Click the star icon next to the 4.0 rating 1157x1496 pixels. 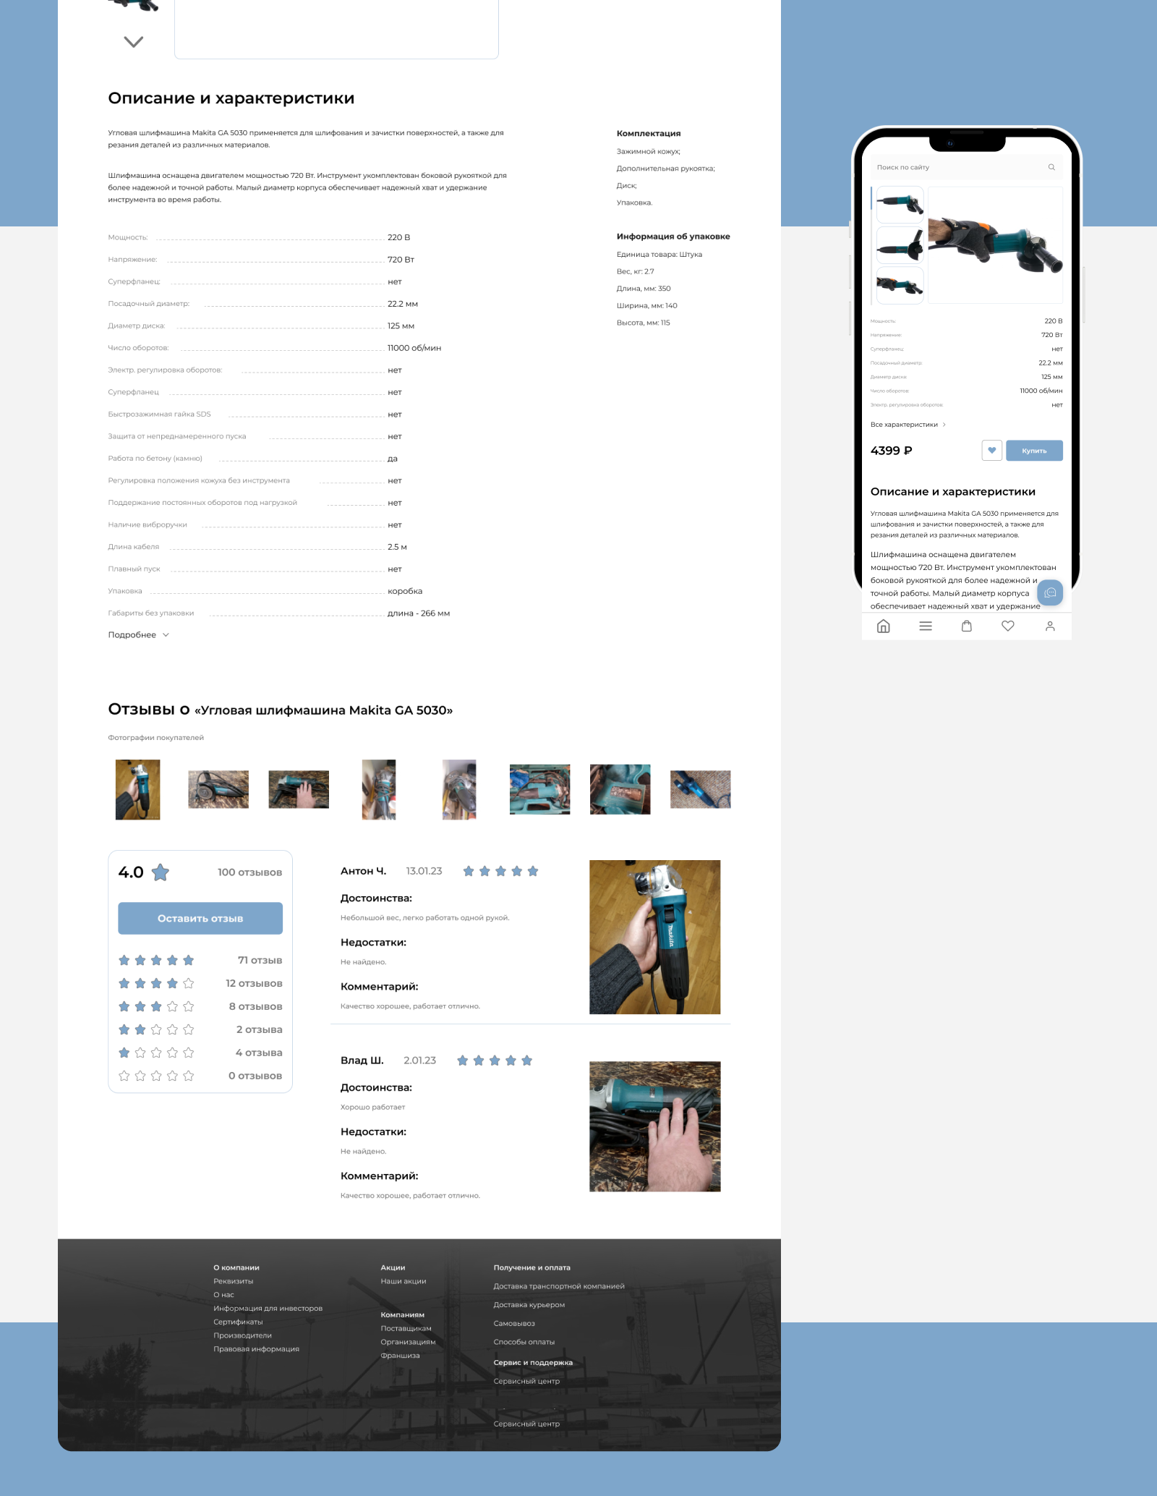point(161,872)
